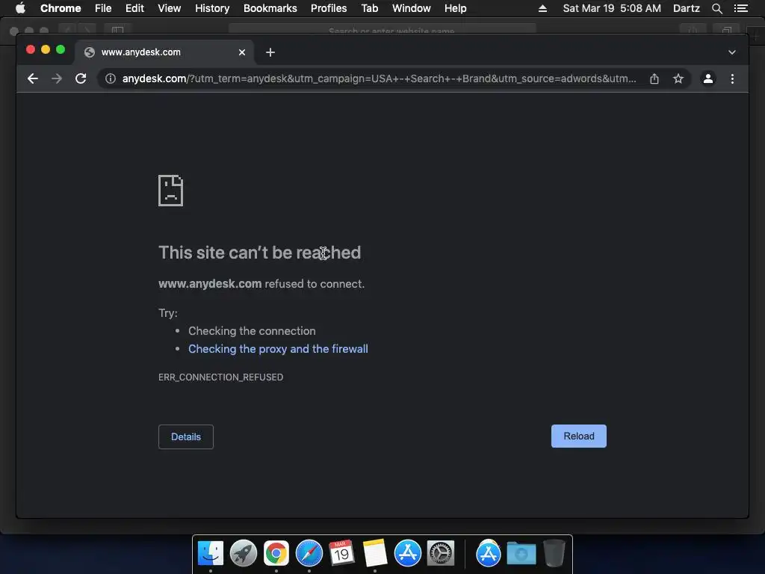
Task: Close the www.anydesk.com tab
Action: [242, 52]
